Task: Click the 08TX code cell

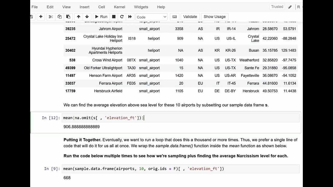Action: click(x=131, y=60)
